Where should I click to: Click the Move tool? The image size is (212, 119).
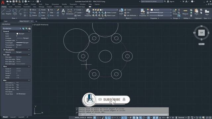[33, 10]
